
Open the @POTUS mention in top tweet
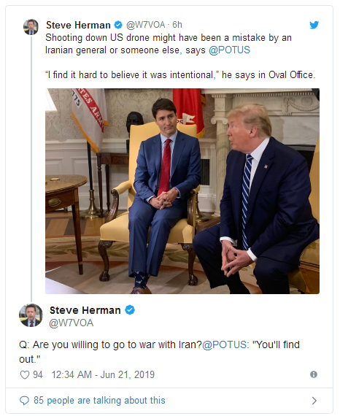[x=229, y=50]
